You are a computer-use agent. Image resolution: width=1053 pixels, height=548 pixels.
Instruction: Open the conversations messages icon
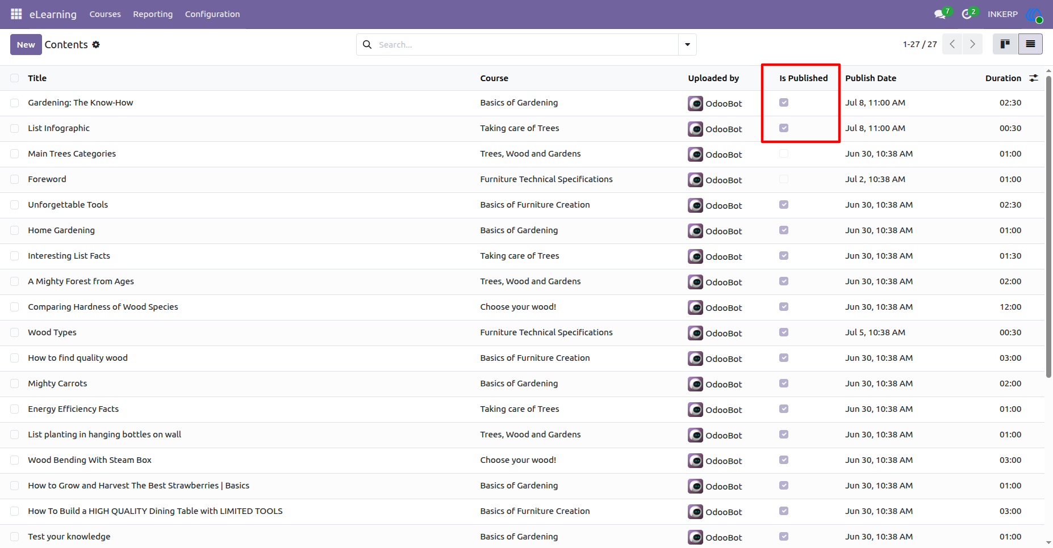point(940,14)
